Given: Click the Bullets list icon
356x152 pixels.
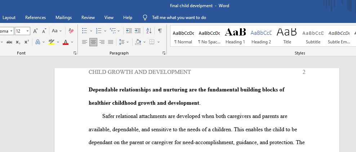Looking at the screenshot, I should tap(84, 31).
